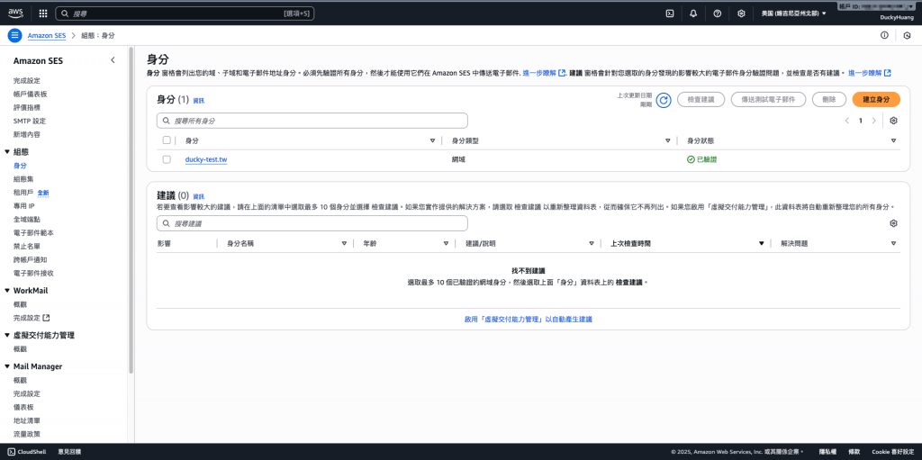Launch CloudShell from top bar icon
This screenshot has height=460, width=922.
669,14
